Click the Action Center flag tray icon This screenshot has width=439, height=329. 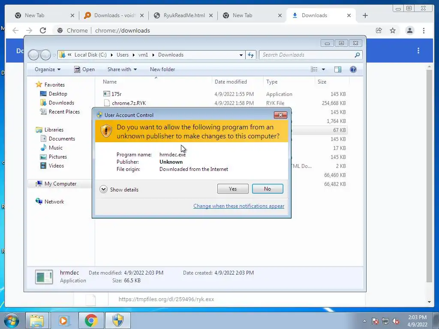click(x=375, y=321)
